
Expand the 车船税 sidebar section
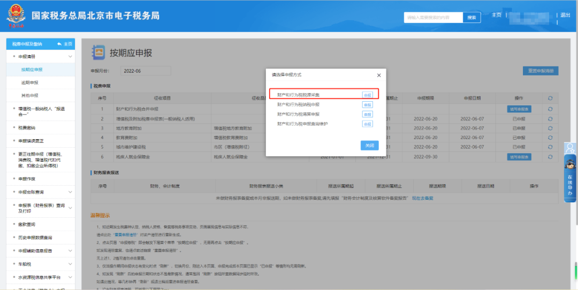click(x=70, y=264)
